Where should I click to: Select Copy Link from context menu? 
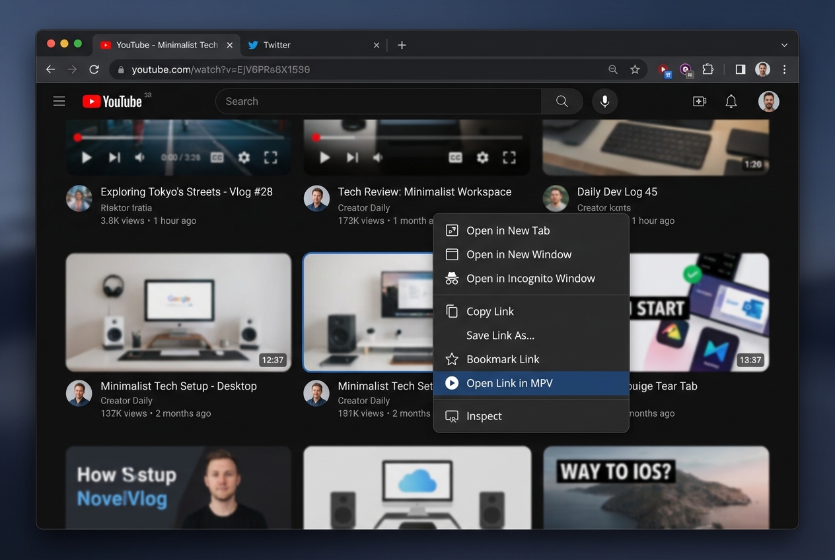click(x=530, y=311)
